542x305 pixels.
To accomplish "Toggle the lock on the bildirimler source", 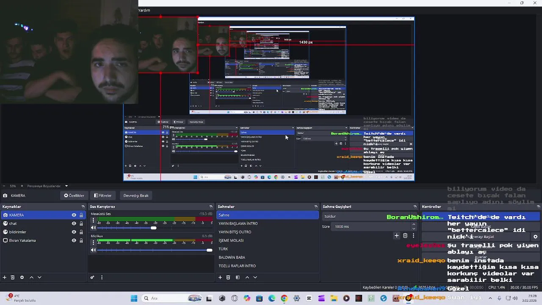I will tap(81, 232).
